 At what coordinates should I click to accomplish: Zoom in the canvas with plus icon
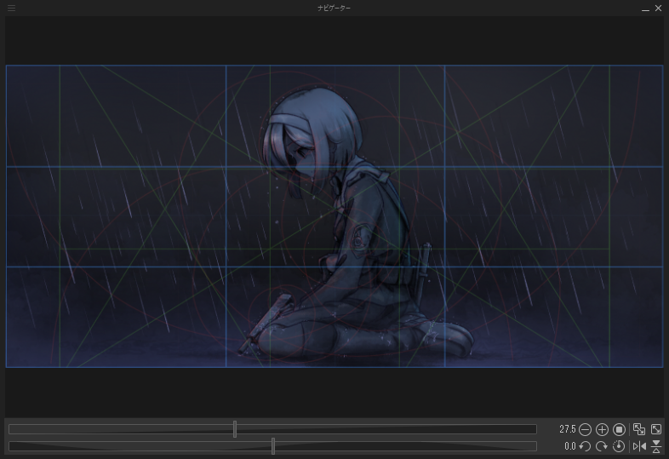tap(602, 430)
